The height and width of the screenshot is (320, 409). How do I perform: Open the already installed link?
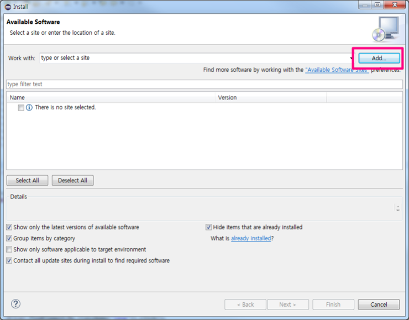click(x=251, y=238)
